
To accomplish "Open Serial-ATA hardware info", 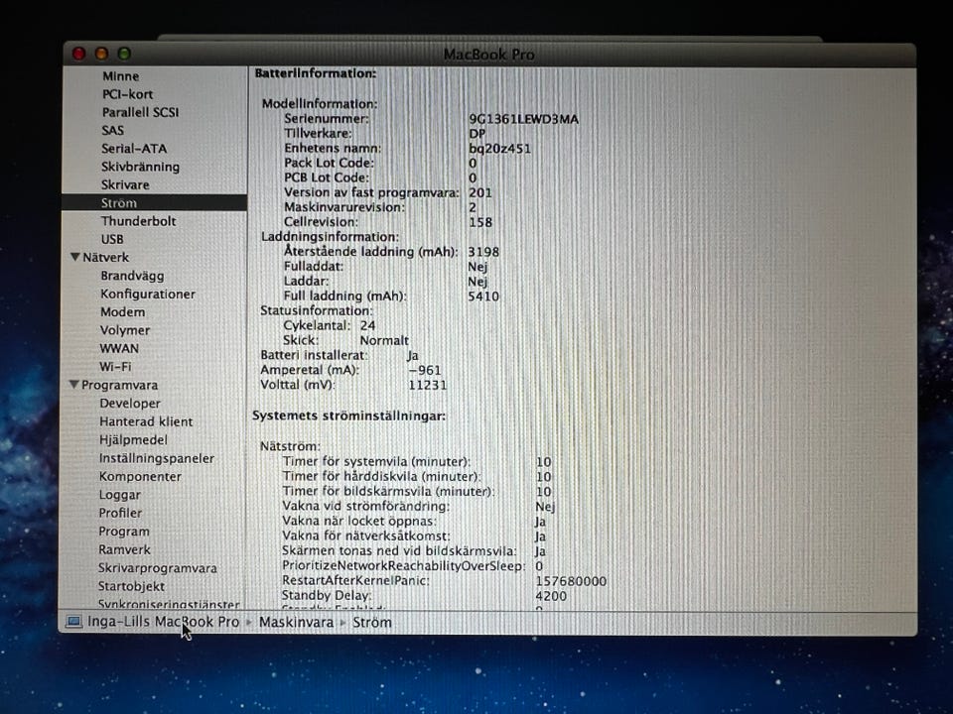I will [x=134, y=148].
